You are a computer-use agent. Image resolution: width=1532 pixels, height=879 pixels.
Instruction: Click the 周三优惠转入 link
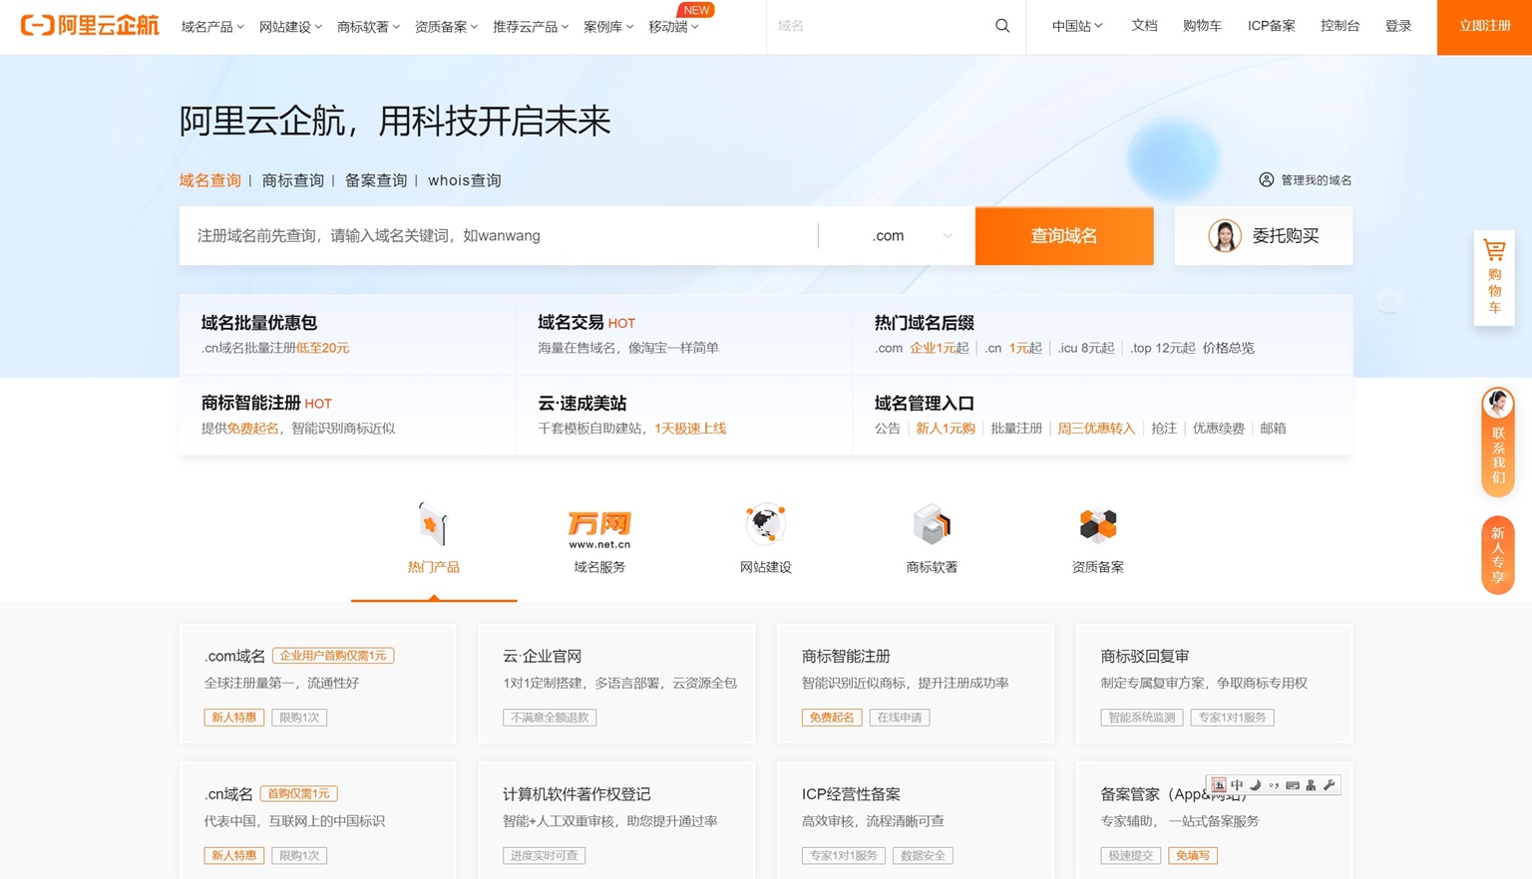(1096, 429)
